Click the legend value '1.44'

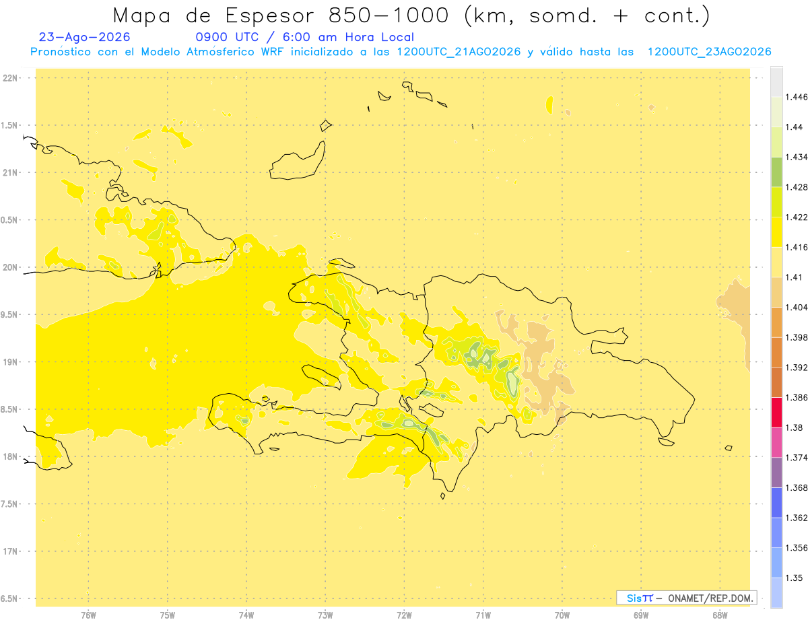(793, 127)
